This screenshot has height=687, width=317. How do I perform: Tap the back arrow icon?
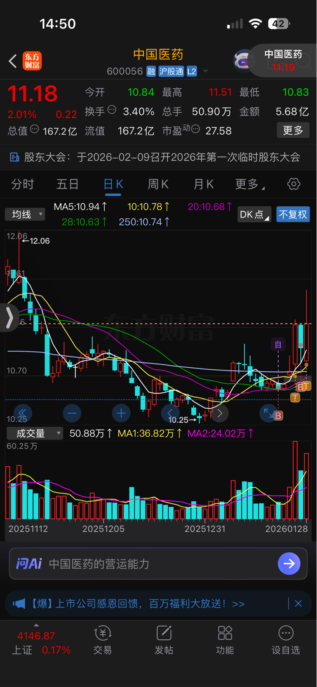tap(13, 61)
